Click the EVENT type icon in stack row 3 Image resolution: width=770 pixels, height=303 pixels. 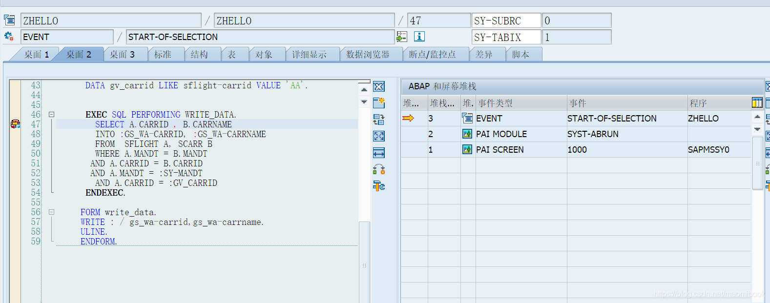(467, 118)
